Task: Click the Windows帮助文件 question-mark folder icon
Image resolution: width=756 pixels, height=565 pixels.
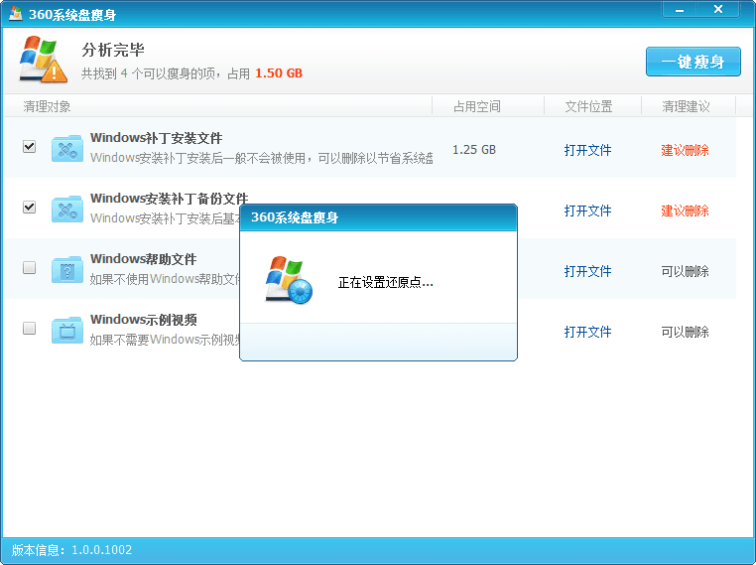Action: pos(67,270)
